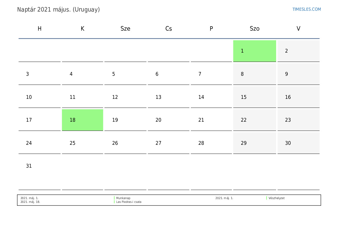This screenshot has height=239, width=338.
Task: Click legend entry 'Las Piedras-i csata'
Action: [129, 202]
